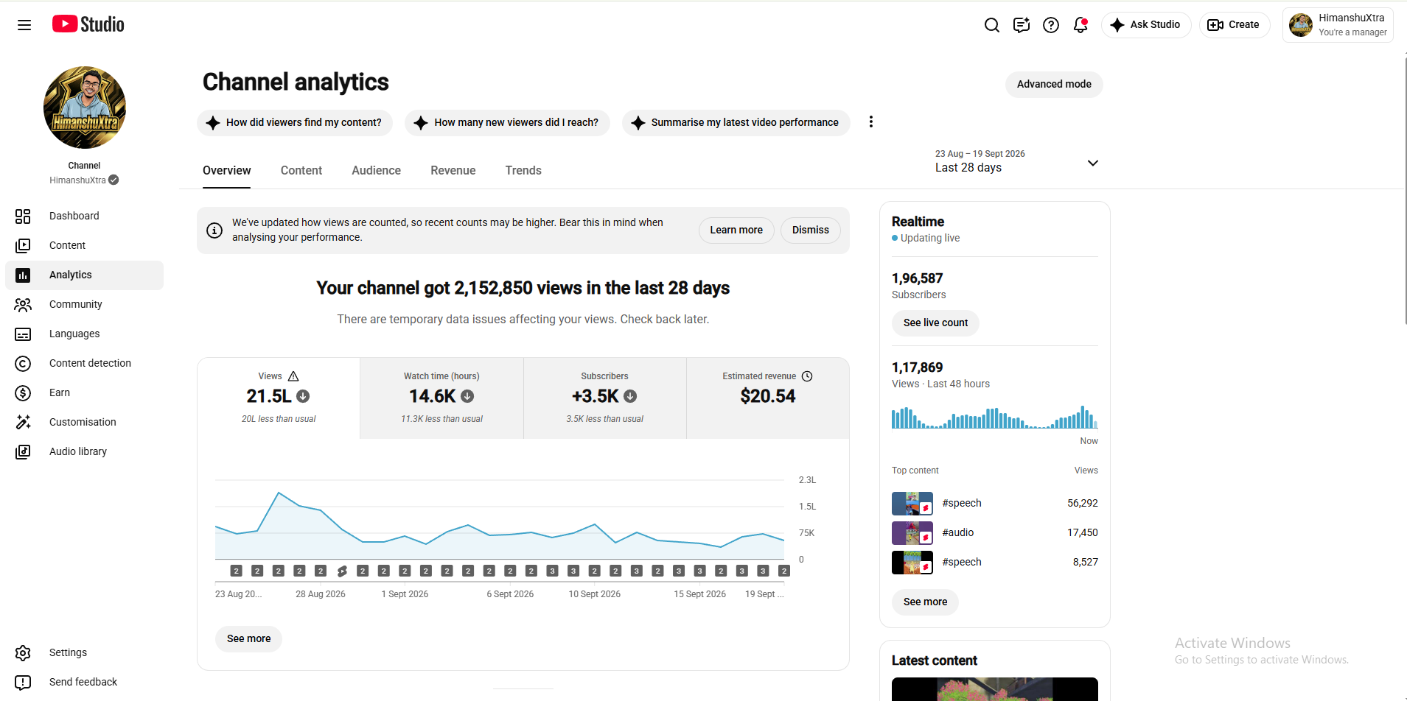
Task: Open the comments feedback icon in header
Action: coord(1022,25)
